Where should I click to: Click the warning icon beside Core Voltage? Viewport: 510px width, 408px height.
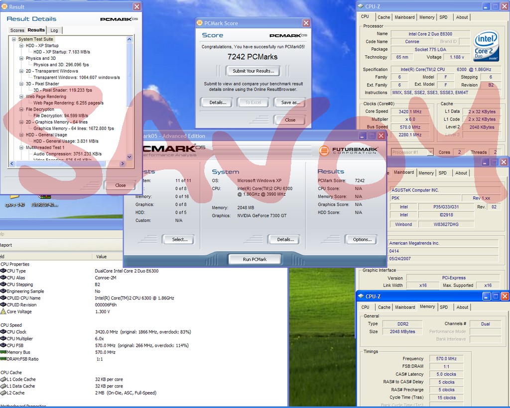pos(3,311)
